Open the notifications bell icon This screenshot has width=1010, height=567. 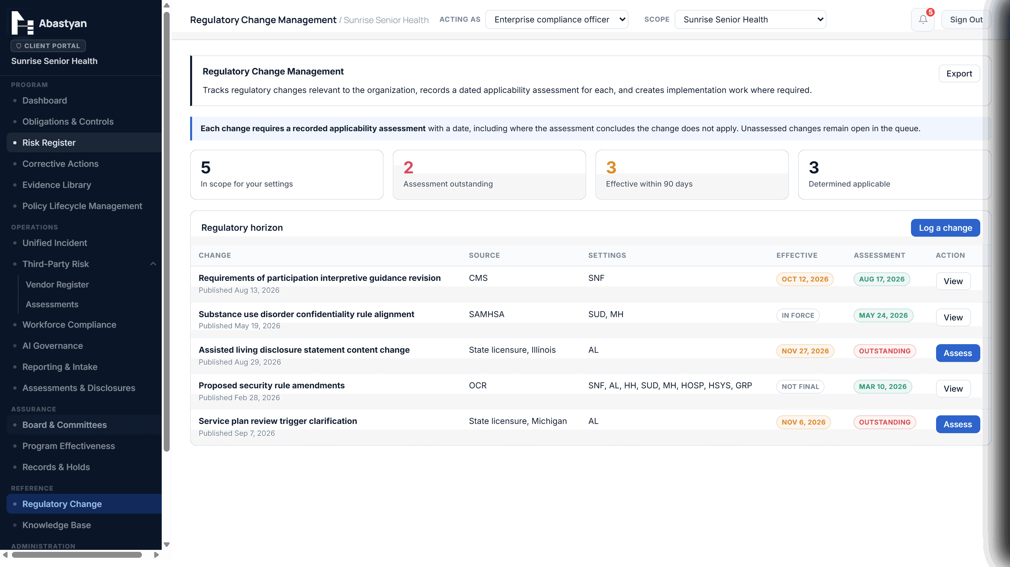(923, 19)
